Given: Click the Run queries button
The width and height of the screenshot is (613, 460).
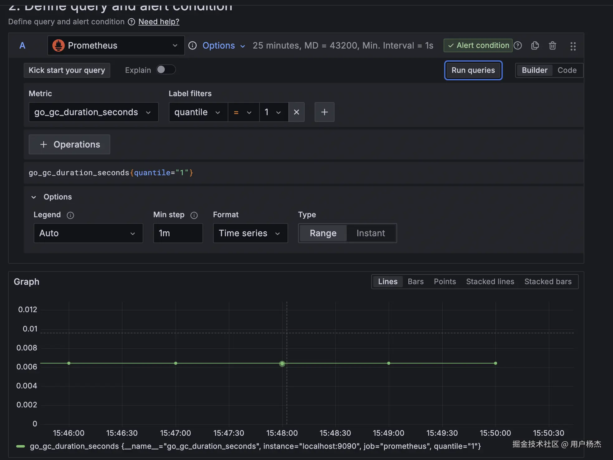Looking at the screenshot, I should click(473, 70).
